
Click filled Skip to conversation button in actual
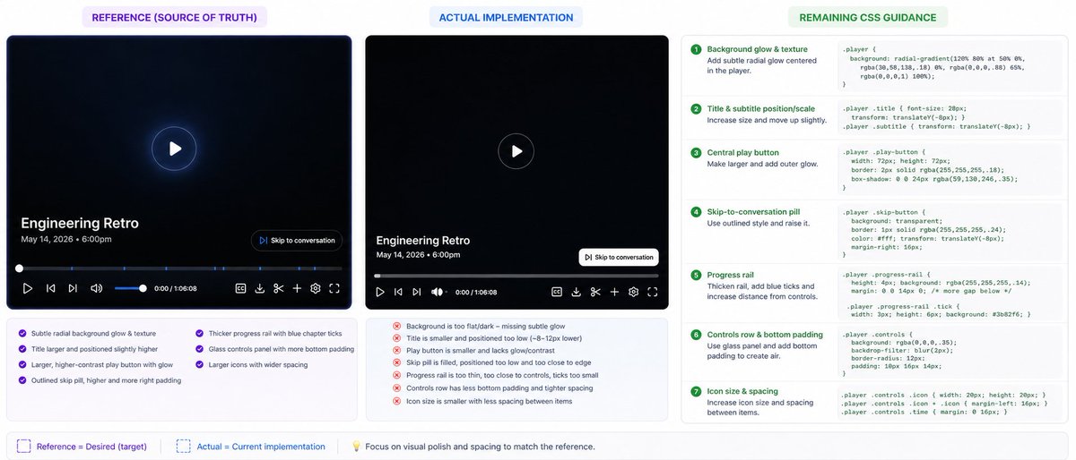[x=619, y=257]
